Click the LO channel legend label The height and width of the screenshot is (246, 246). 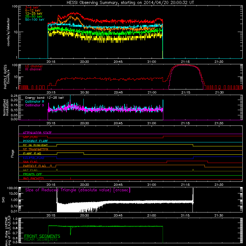point(34,66)
